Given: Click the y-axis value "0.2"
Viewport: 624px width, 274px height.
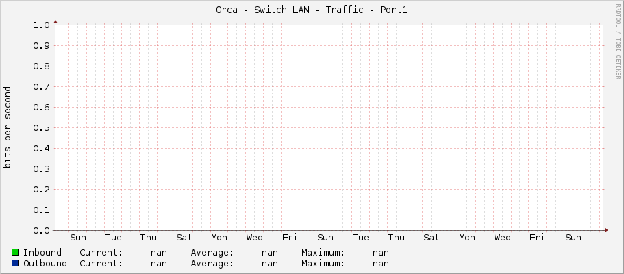Looking at the screenshot, I should click(41, 190).
